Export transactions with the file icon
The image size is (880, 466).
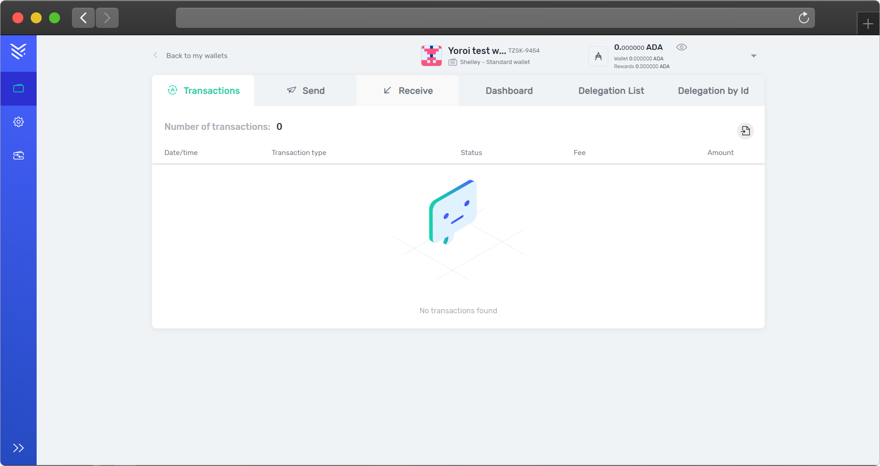click(x=745, y=131)
